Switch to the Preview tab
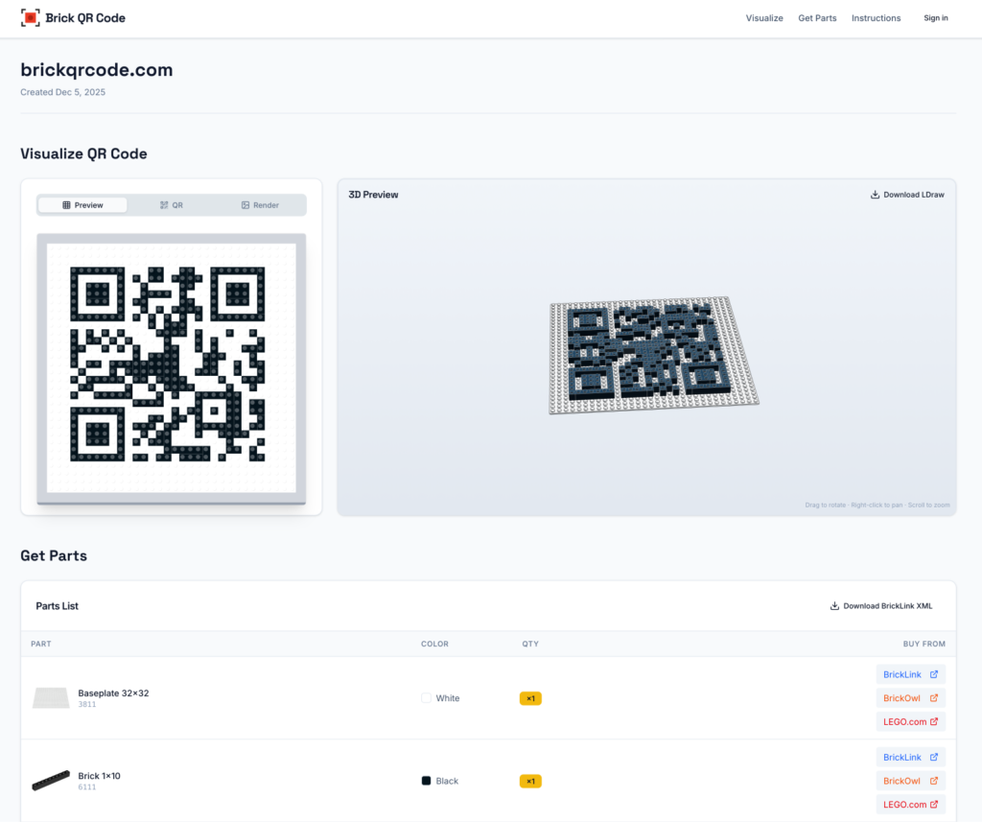This screenshot has height=822, width=982. click(82, 205)
